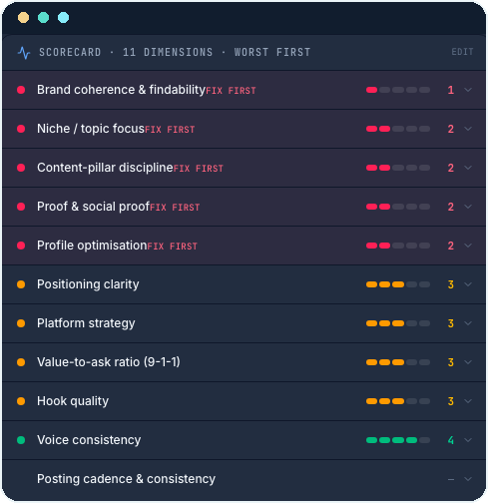This screenshot has height=503, width=488.
Task: Expand Brand coherence & findability row
Action: pos(244,90)
